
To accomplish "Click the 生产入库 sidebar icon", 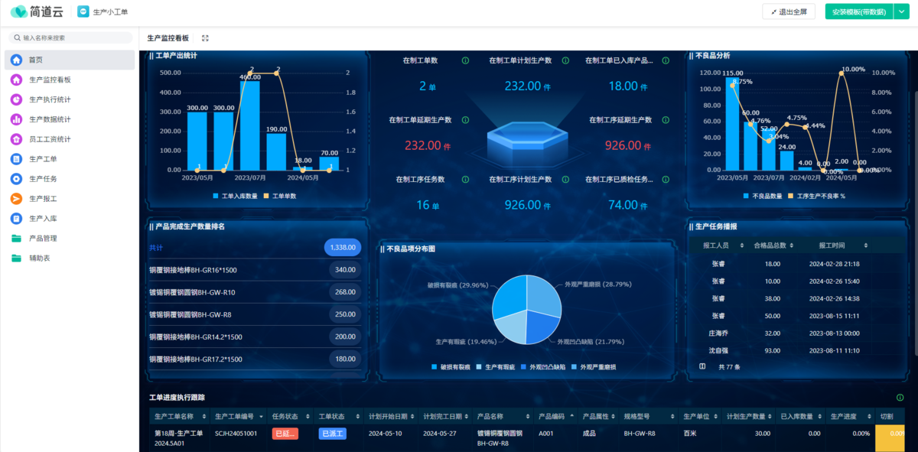I will point(16,219).
